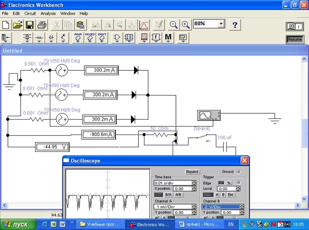Click the Zoom Out magnifier
Screen dimensions: 309x230
tap(173, 25)
